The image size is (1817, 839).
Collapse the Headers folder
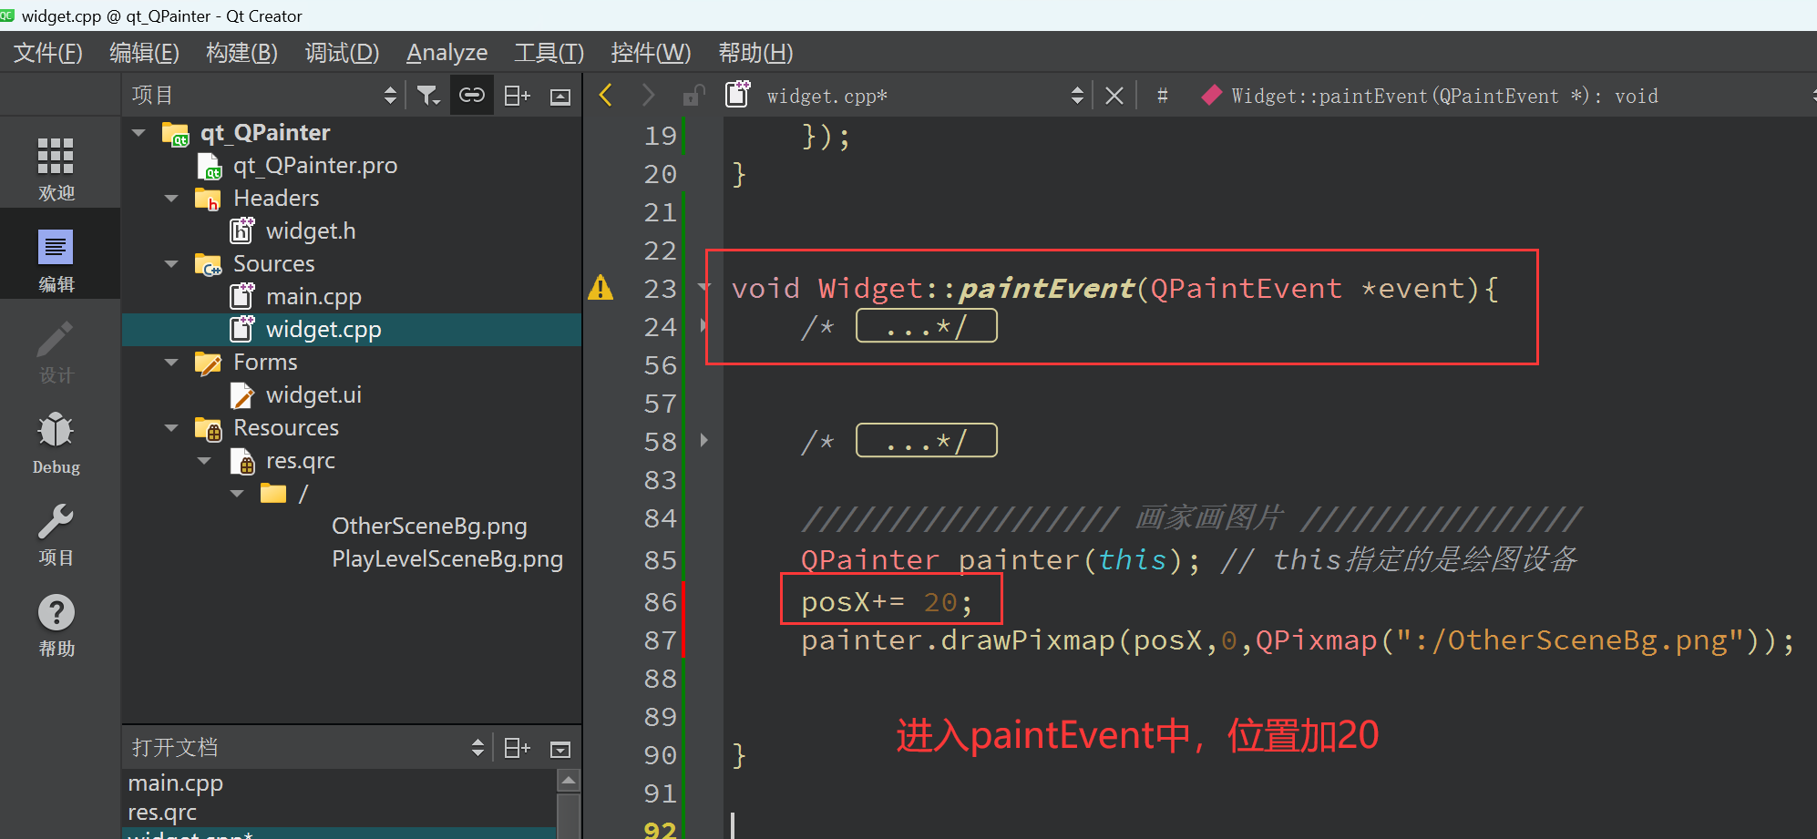coord(172,199)
